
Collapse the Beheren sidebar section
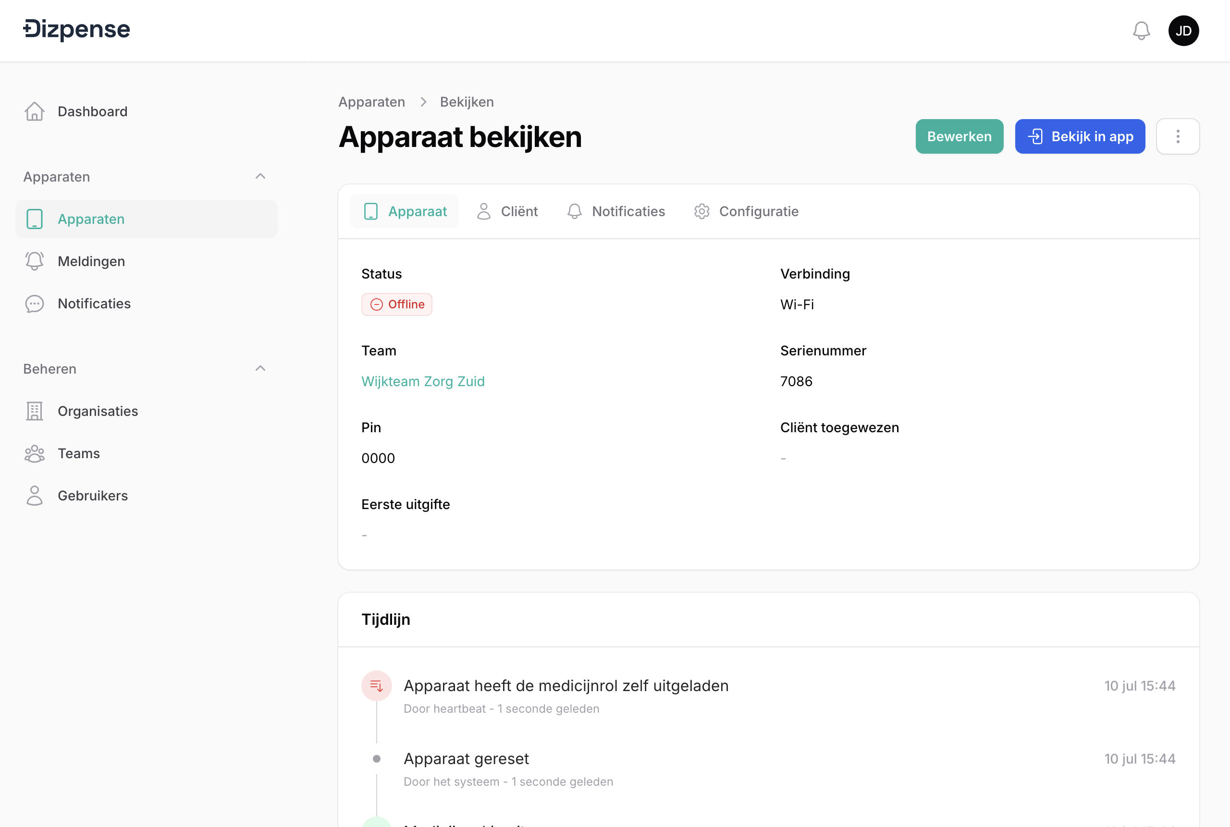[260, 369]
